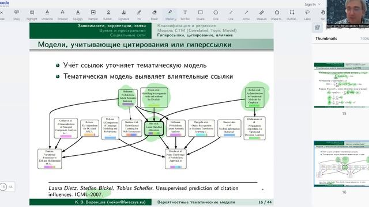Activate the Multi-select tool
Image resolution: width=369 pixels, height=207 pixels.
pyautogui.click(x=292, y=15)
